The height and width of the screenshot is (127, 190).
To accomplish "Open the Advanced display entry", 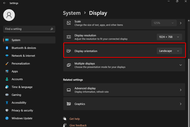I will click(124, 90).
